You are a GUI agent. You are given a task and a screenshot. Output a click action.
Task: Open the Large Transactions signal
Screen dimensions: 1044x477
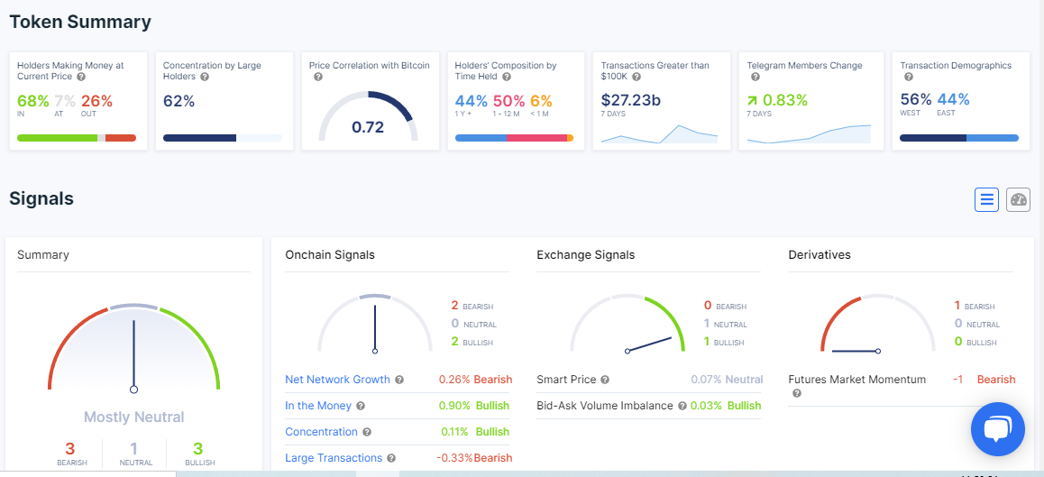(x=334, y=458)
